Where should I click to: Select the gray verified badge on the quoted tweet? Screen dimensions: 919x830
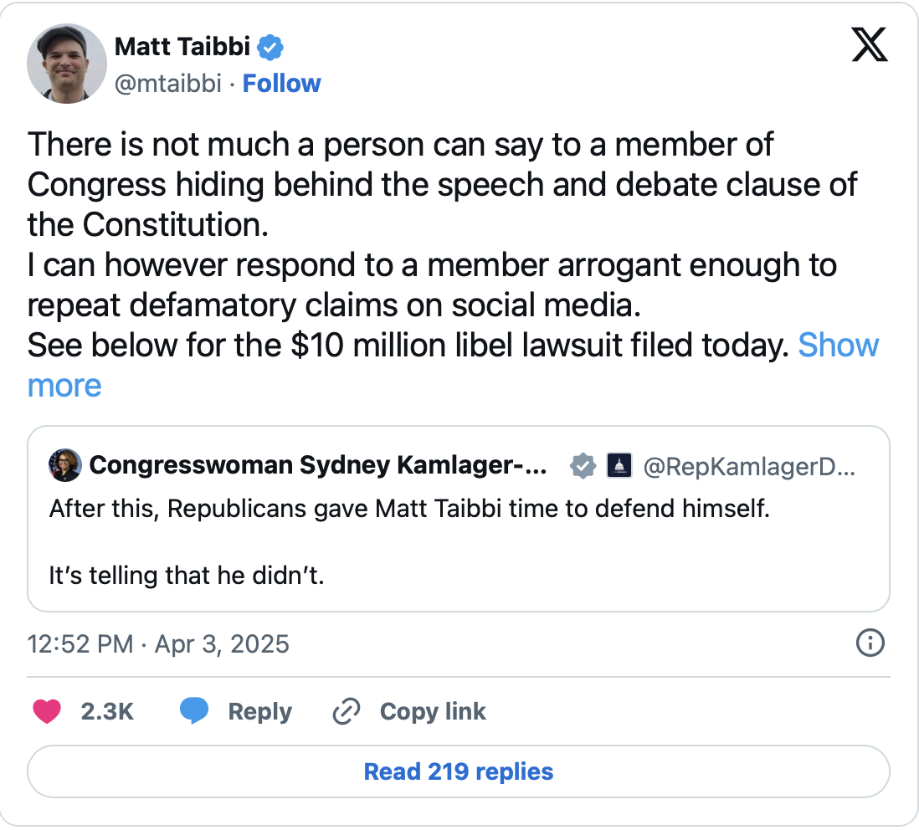tap(583, 466)
